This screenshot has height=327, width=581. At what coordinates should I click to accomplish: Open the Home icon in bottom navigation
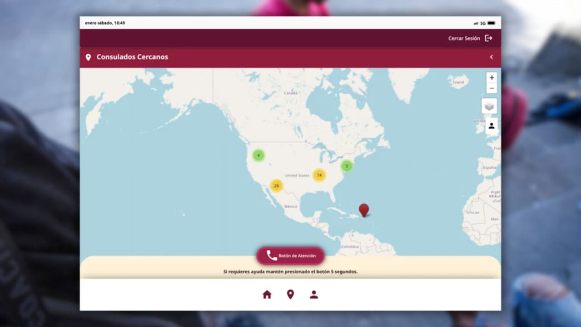(267, 294)
